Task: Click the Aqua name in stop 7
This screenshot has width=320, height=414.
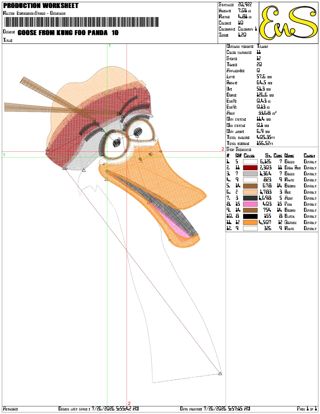Action: [x=289, y=198]
